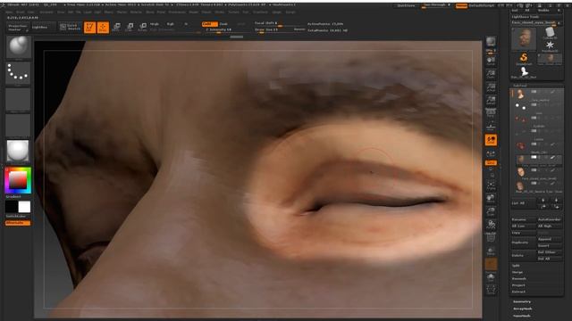Toggle Perspective mode
Image resolution: width=572 pixels, height=321 pixels.
point(491,113)
